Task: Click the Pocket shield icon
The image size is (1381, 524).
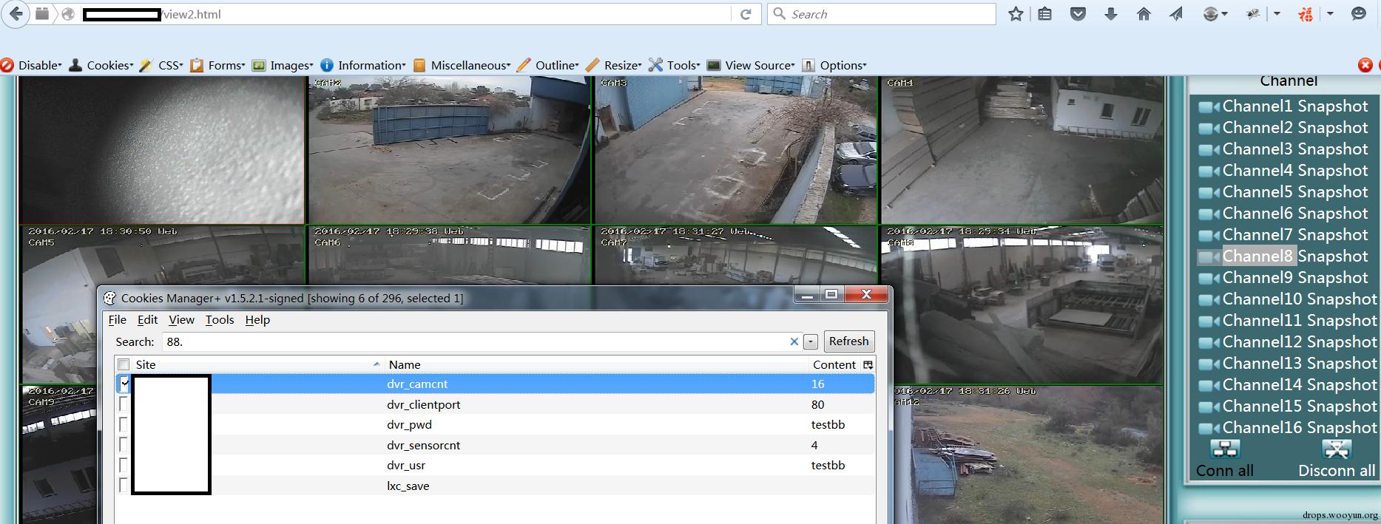Action: [1078, 14]
